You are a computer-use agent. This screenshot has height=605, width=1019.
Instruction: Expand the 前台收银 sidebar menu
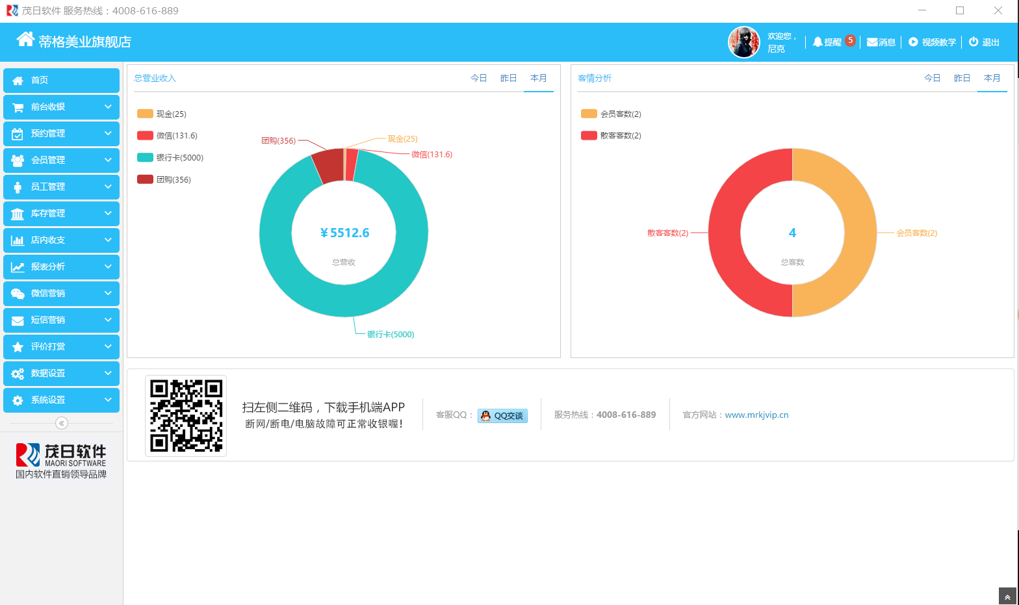tap(61, 107)
